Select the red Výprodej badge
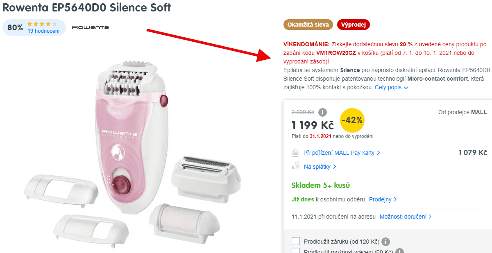 [353, 25]
